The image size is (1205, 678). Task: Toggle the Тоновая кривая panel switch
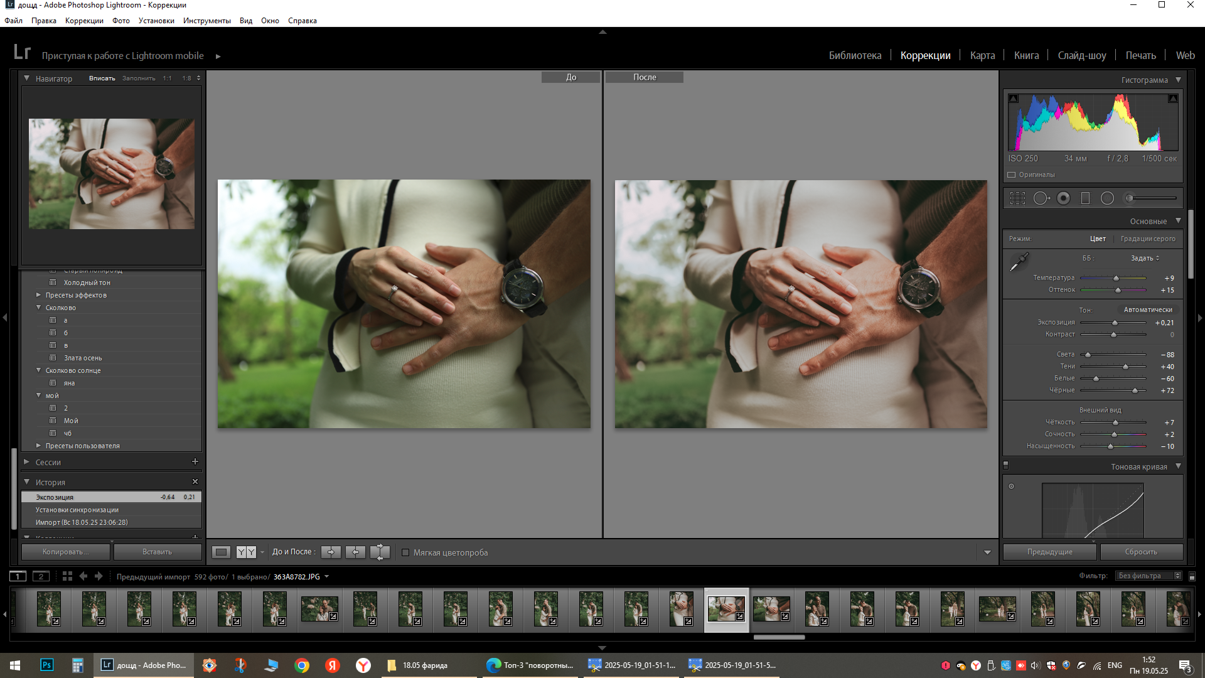1006,466
